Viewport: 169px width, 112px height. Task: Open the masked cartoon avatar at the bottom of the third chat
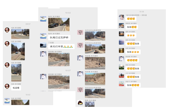tap(80, 103)
